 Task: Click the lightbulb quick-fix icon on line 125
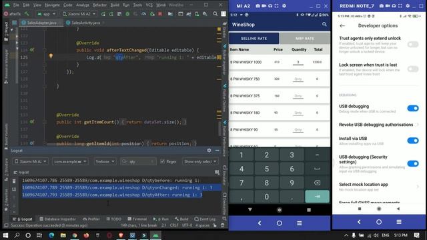pyautogui.click(x=51, y=56)
